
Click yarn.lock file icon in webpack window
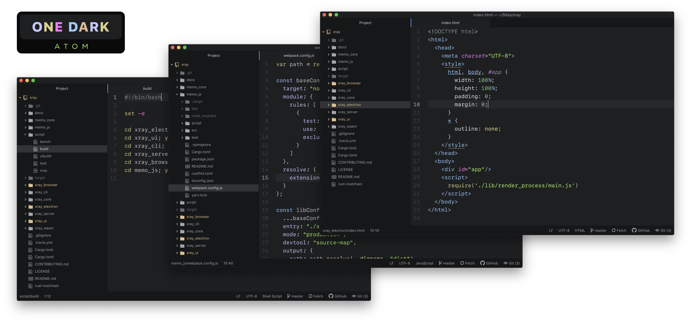(x=187, y=195)
